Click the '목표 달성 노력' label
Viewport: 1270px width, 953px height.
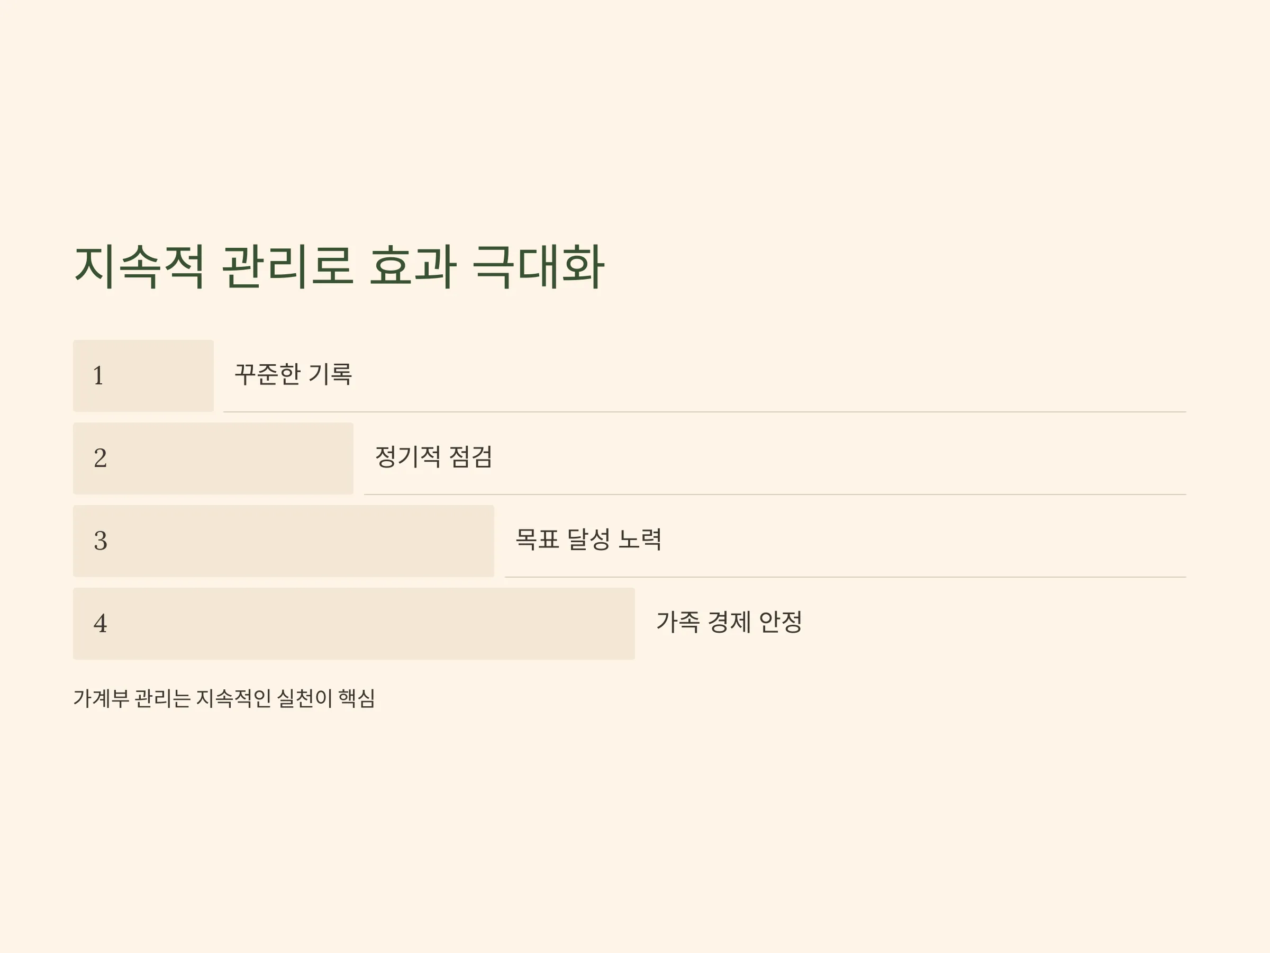[x=588, y=540]
